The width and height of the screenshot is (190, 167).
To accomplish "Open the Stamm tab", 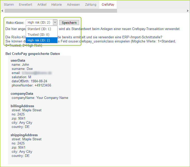I will [9, 5].
